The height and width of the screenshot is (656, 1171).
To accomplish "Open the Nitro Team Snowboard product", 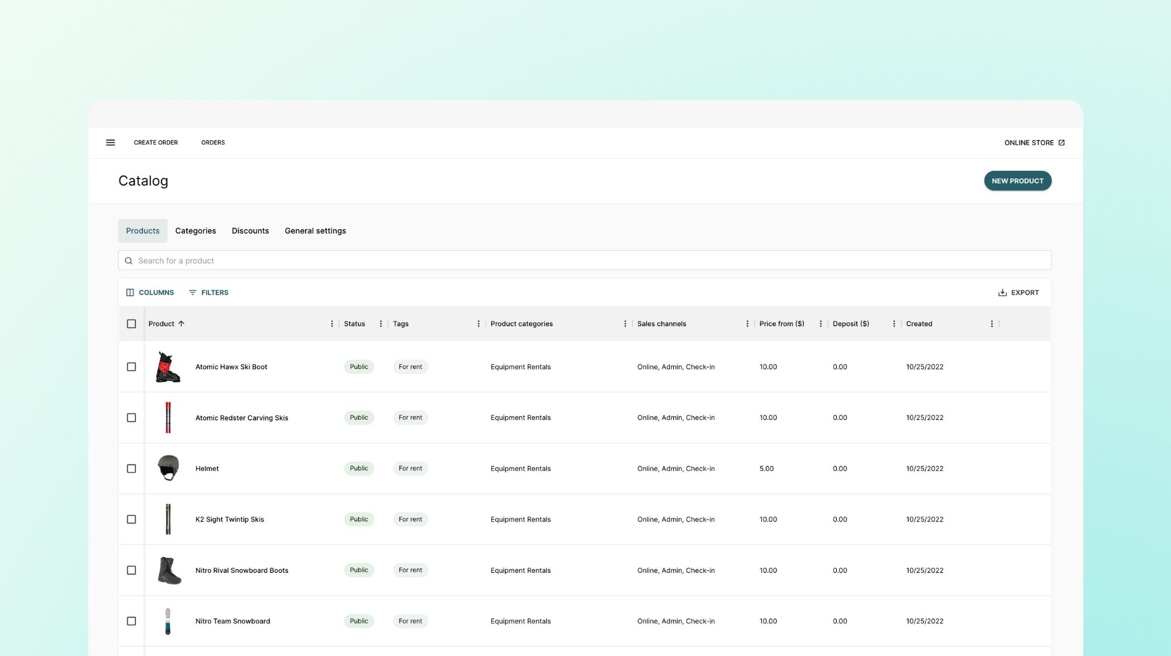I will tap(232, 621).
